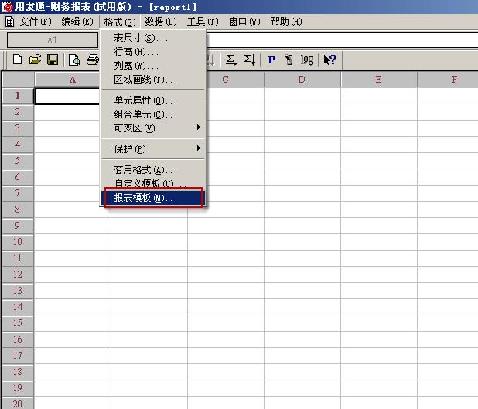The image size is (478, 409).
Task: Click the horizontal sum sigma icon
Action: pos(231,60)
